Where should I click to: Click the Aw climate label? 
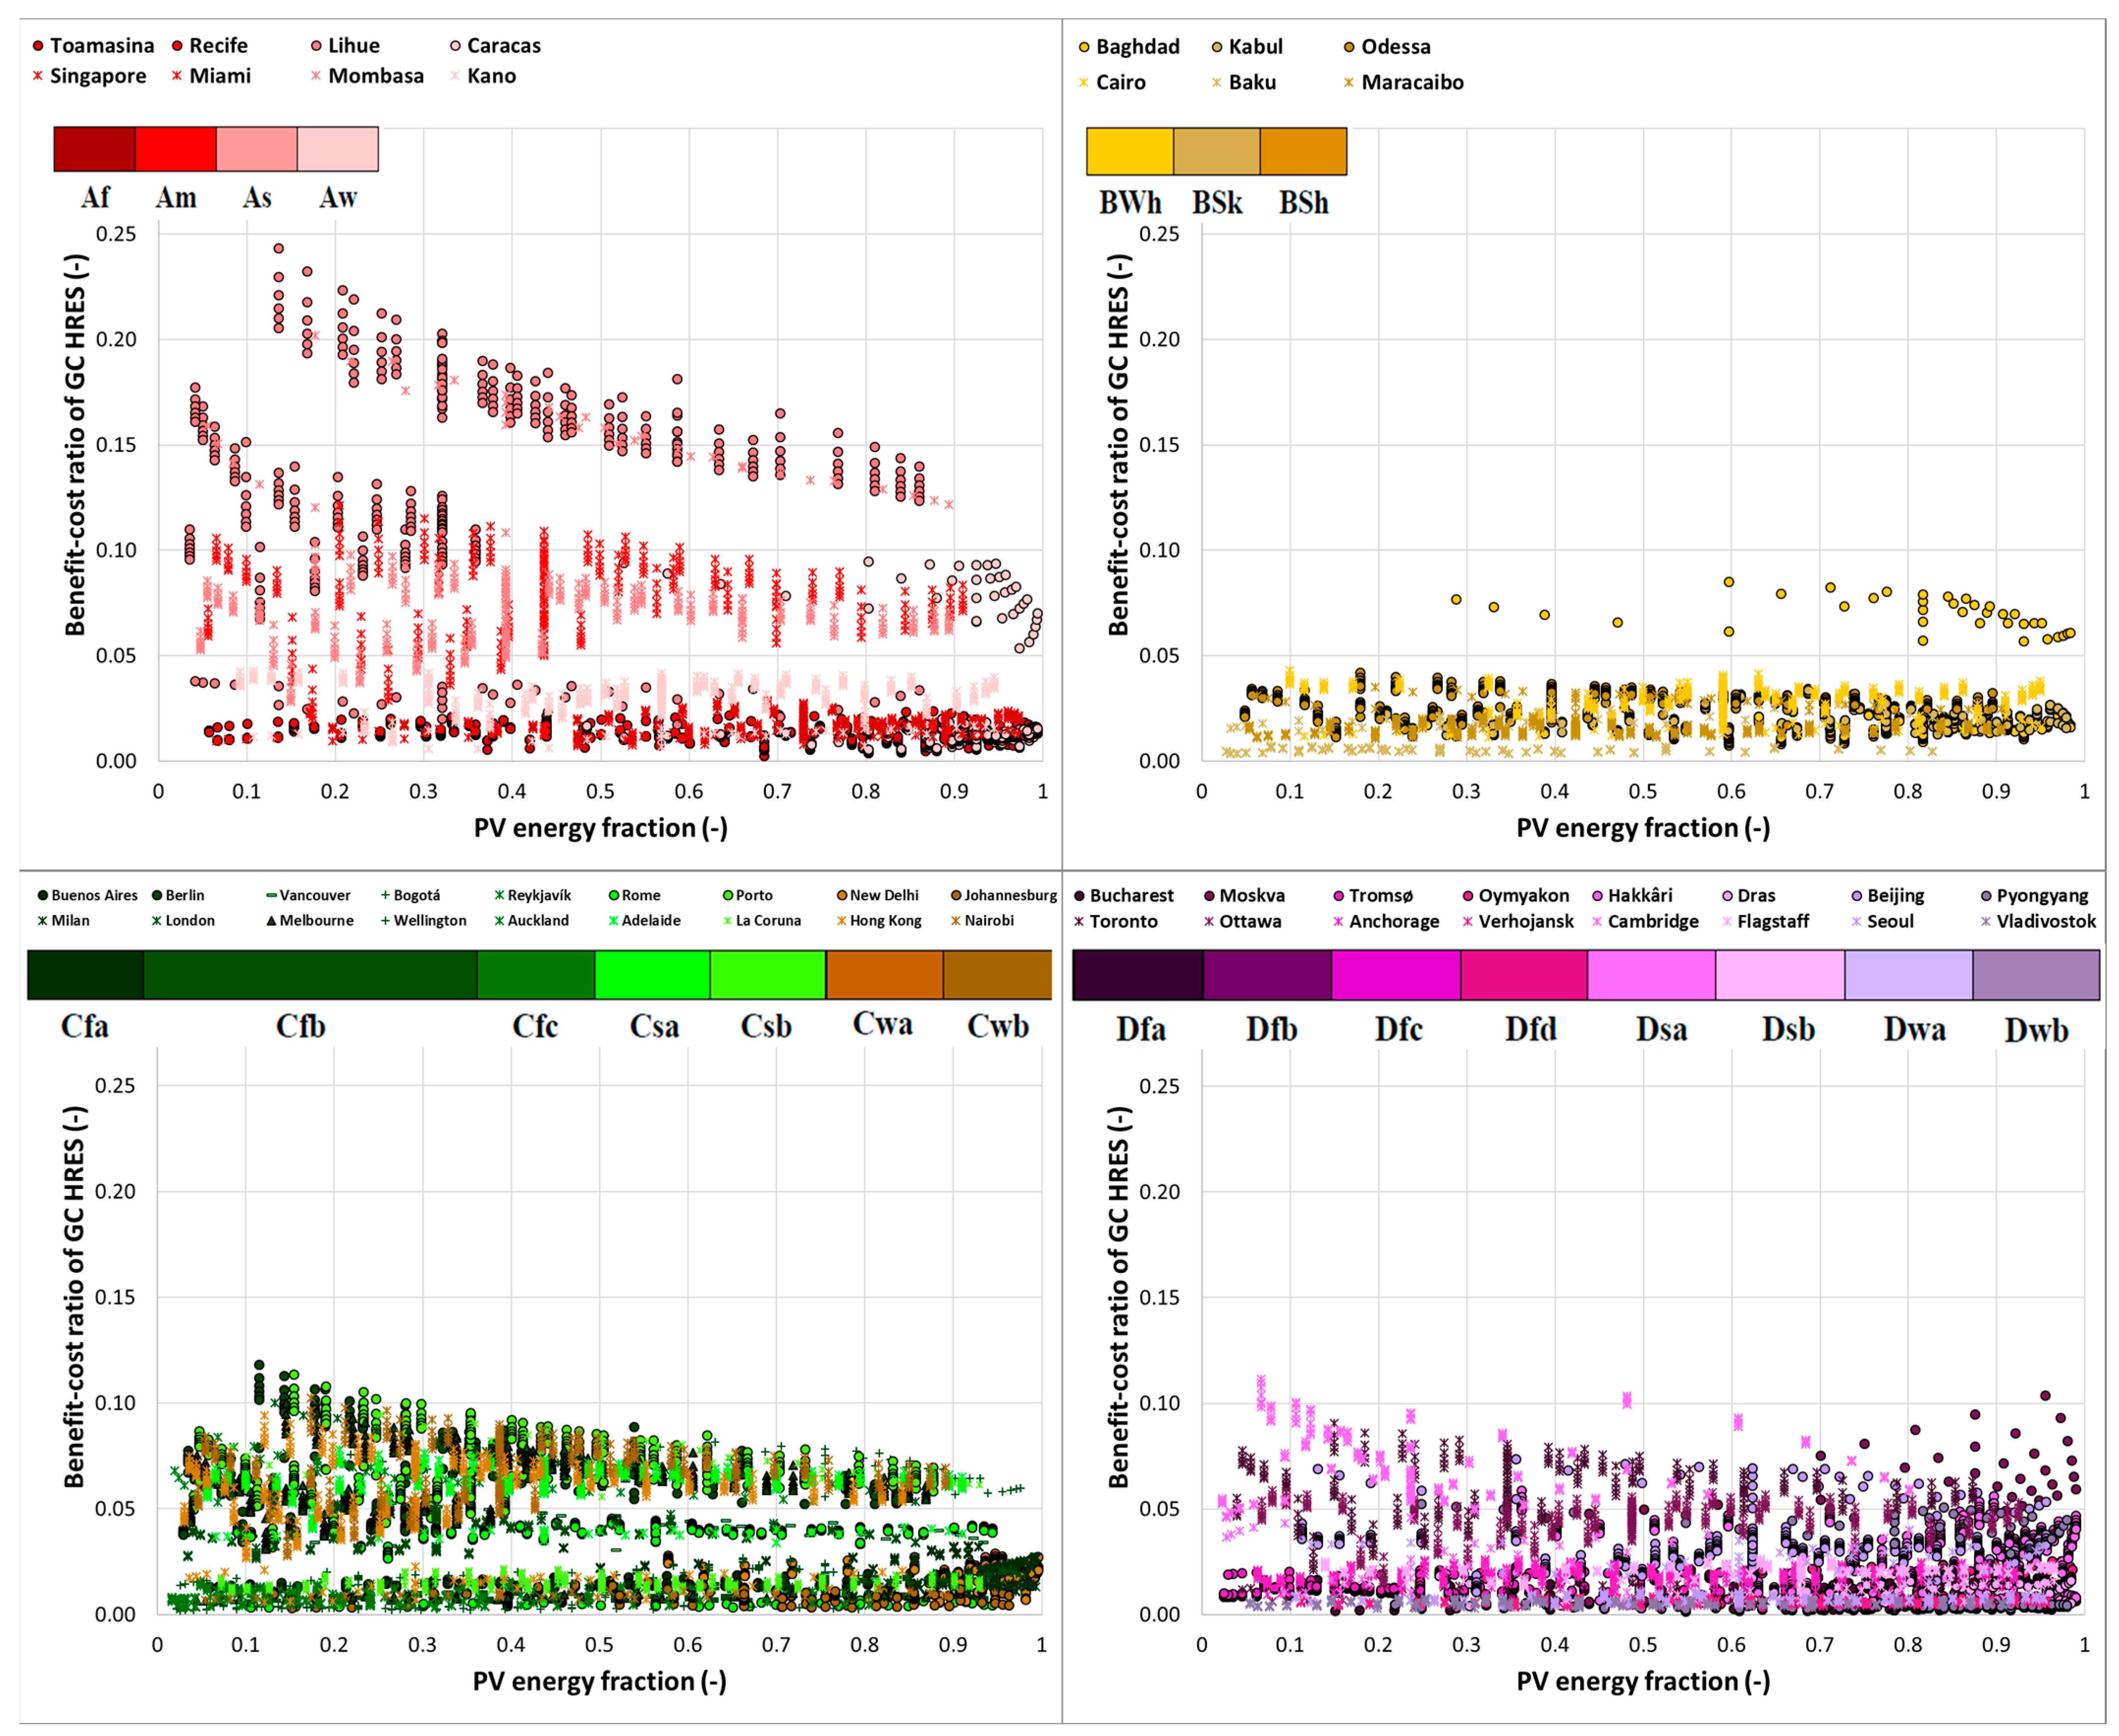pyautogui.click(x=338, y=198)
